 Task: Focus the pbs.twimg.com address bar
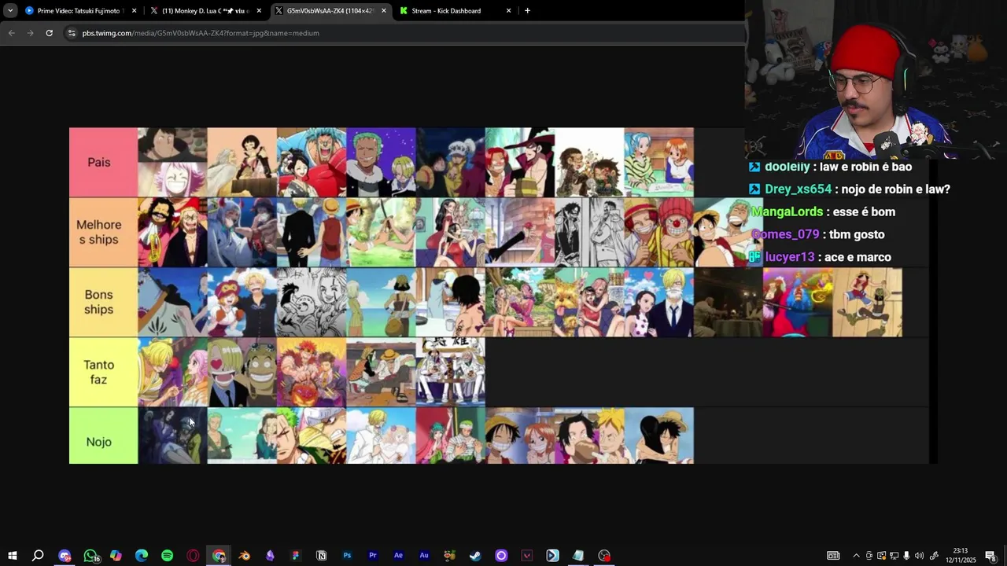403,33
